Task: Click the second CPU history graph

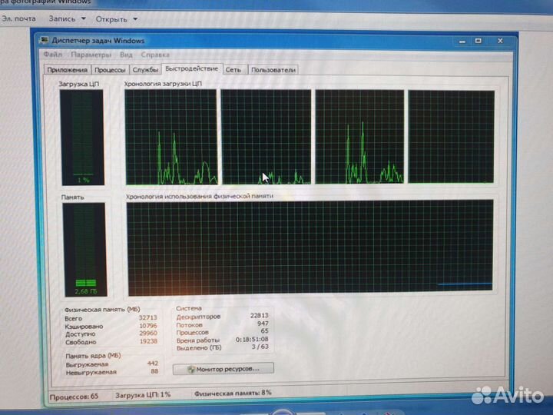Action: (266, 137)
